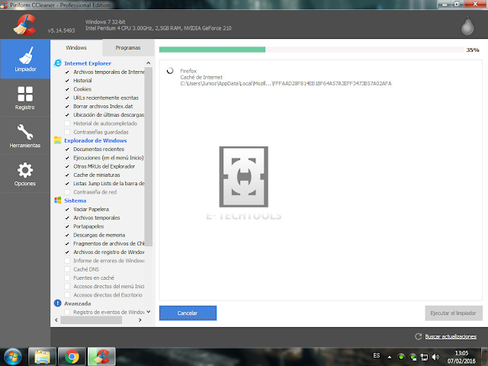Screen dimensions: 488x366
Task: Uncheck the Cookies checkbox
Action: (67, 89)
